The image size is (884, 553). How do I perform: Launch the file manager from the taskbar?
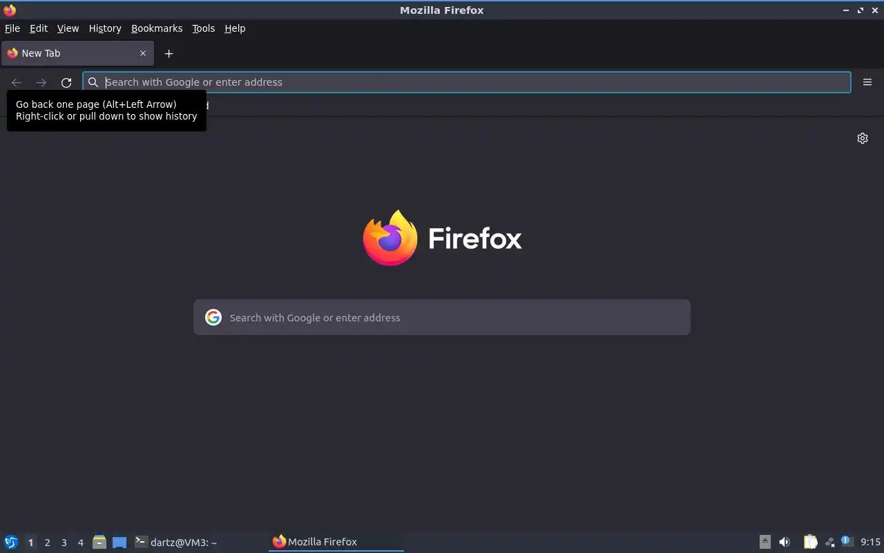click(x=99, y=542)
